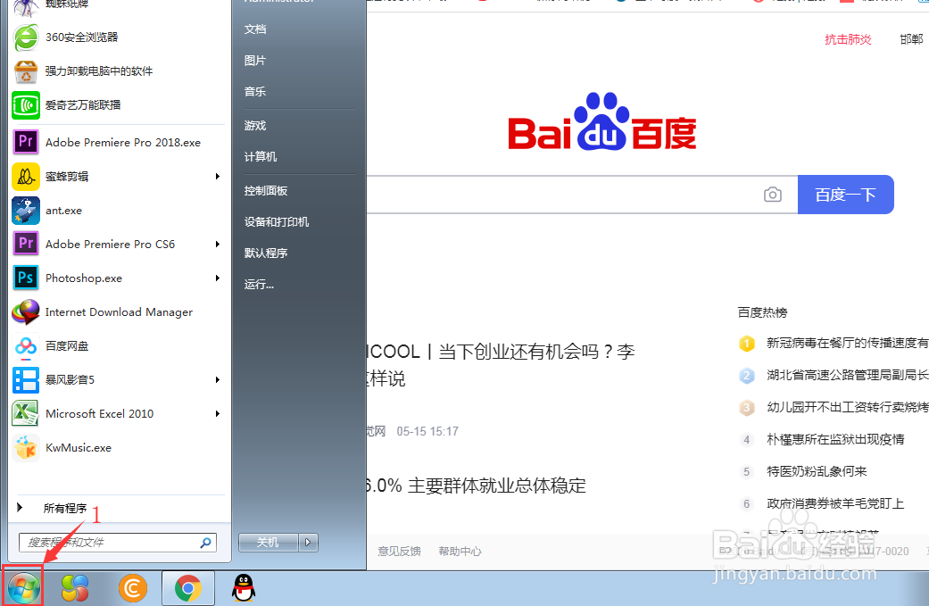Screen dimensions: 929x606
Task: Open orange C browser on taskbar
Action: 133,588
